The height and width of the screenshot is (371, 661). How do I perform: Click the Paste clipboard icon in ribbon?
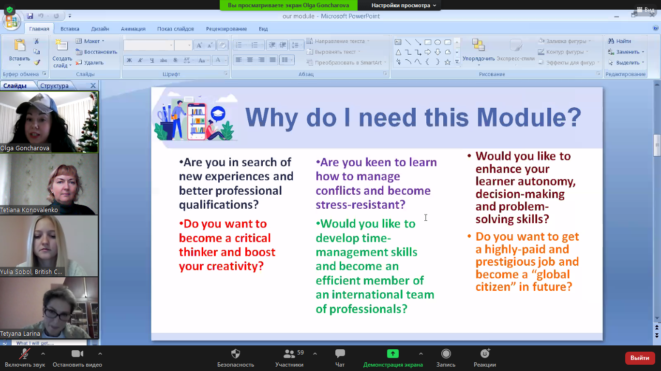click(x=19, y=46)
